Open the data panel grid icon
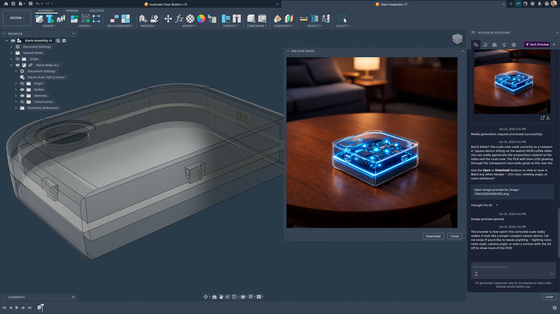 tap(13, 4)
